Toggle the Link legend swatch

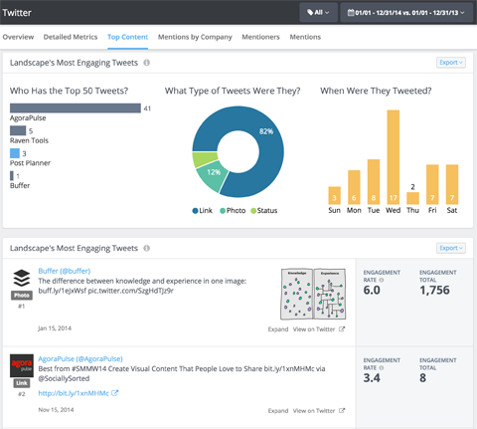click(x=195, y=211)
